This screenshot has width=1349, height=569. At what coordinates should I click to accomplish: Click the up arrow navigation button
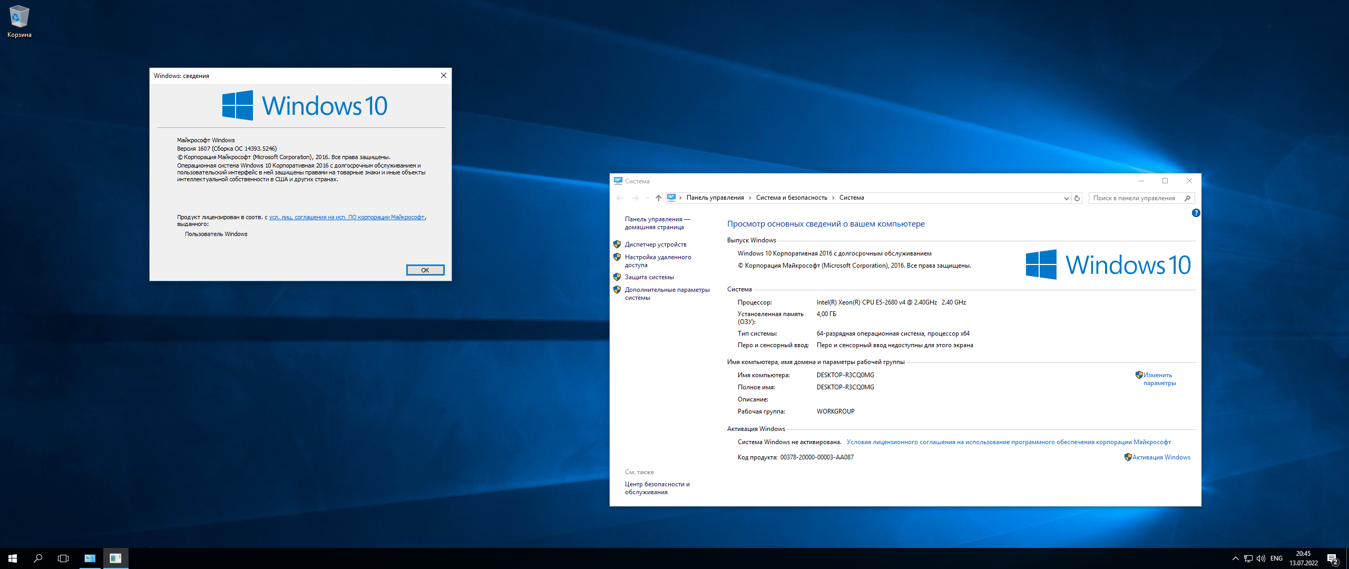658,198
